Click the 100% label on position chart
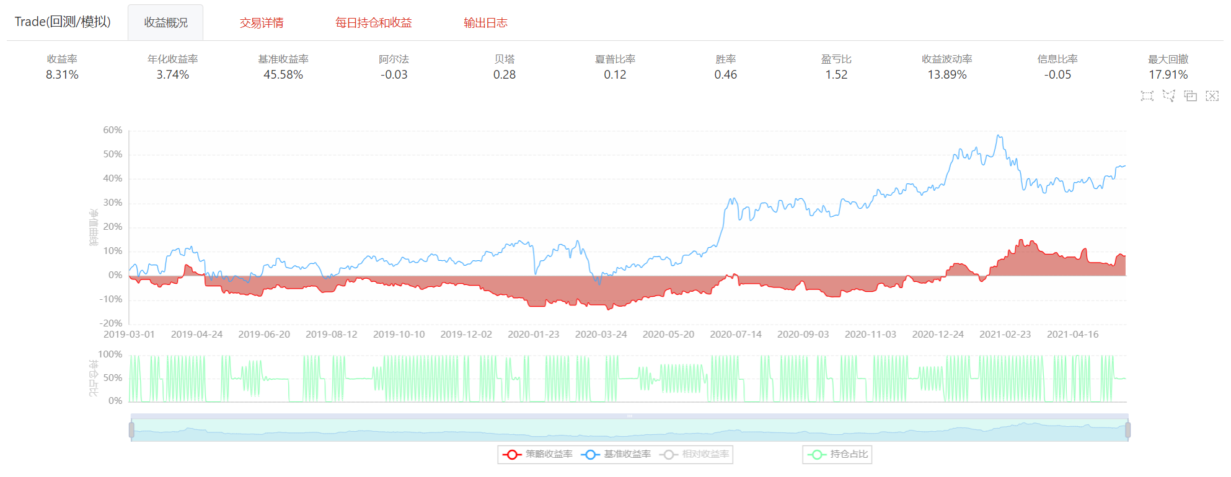1231x477 pixels. pyautogui.click(x=110, y=354)
